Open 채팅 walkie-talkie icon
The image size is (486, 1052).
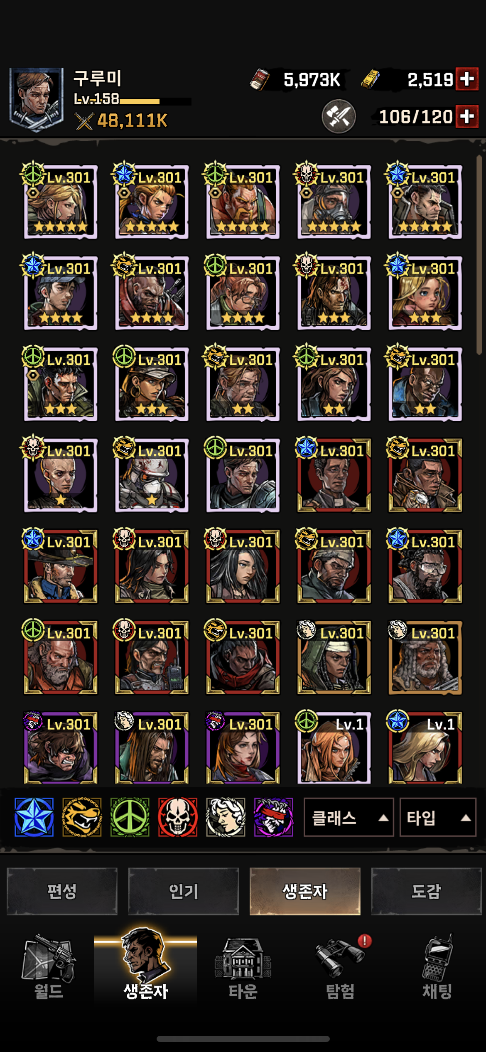(437, 968)
